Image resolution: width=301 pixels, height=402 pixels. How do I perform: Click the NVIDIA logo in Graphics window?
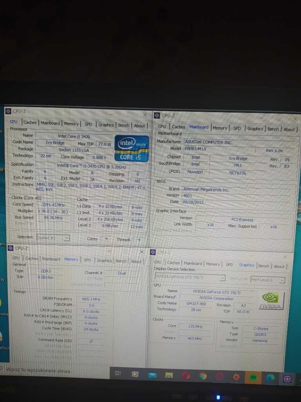point(271,301)
